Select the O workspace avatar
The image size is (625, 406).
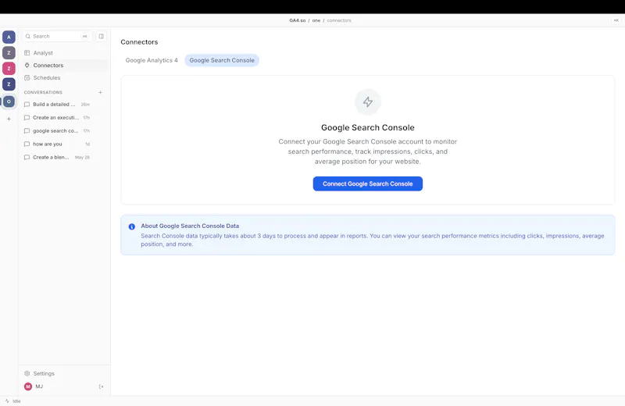pos(9,101)
